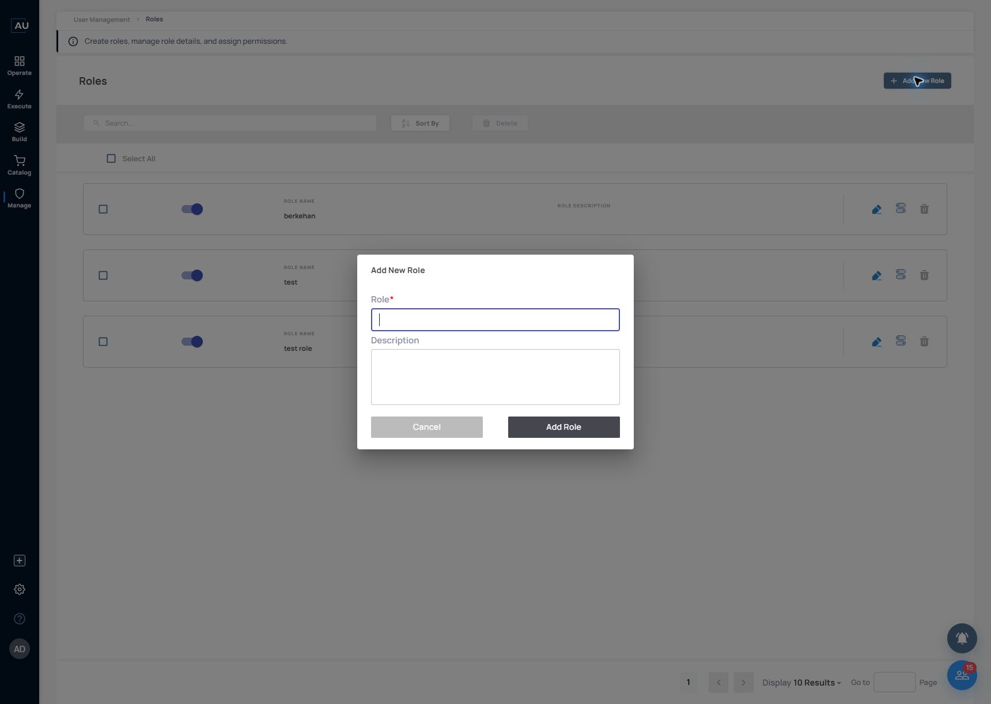Toggle the 'test role' active switch
Viewport: 991px width, 704px height.
[192, 342]
